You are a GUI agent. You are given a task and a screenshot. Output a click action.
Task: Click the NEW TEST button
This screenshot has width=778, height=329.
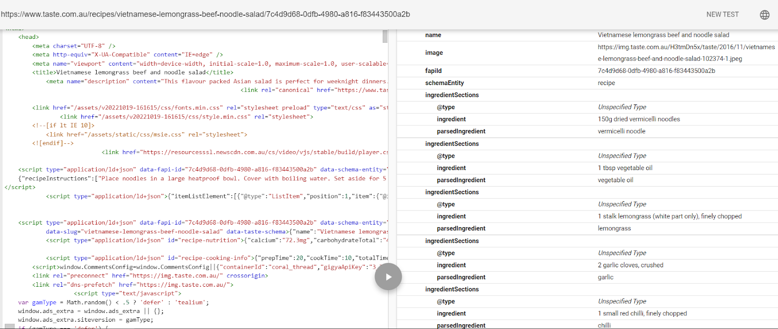tap(722, 15)
